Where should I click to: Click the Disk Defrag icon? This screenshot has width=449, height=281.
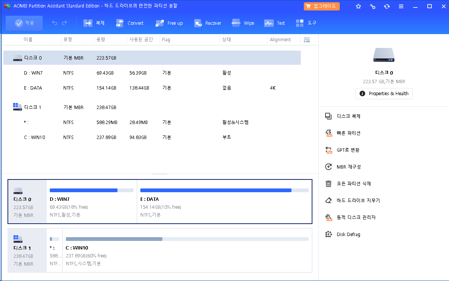[x=329, y=234]
